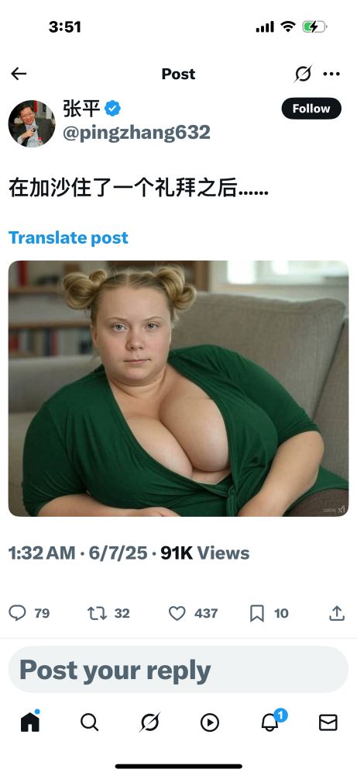
Task: Like the post with heart icon
Action: [x=177, y=613]
